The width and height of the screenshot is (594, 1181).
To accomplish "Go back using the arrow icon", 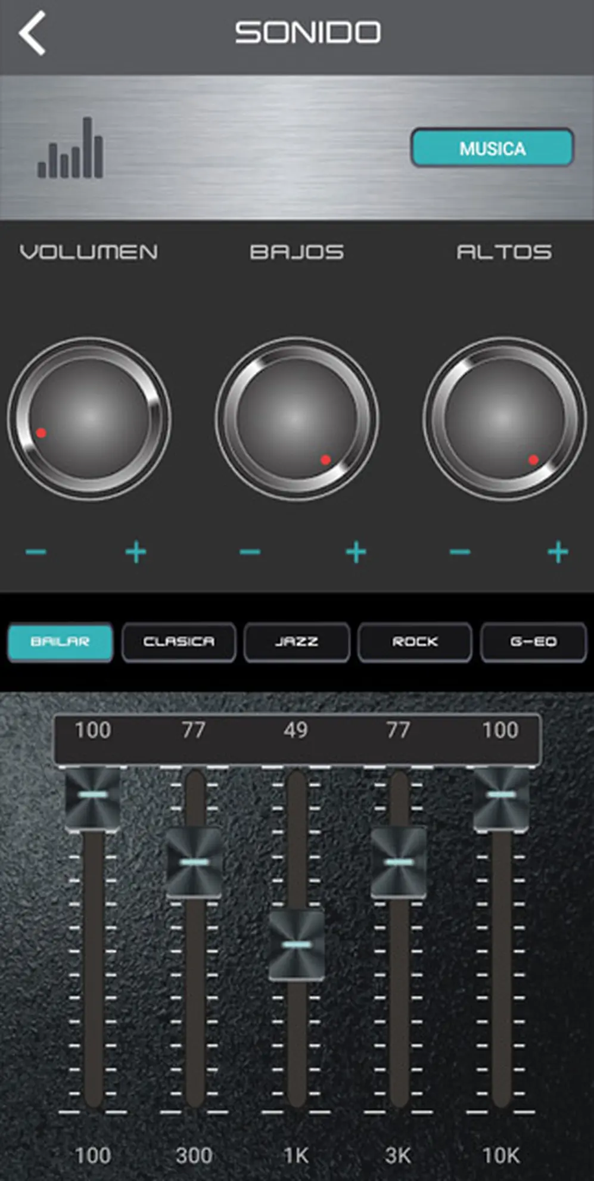I will click(33, 33).
